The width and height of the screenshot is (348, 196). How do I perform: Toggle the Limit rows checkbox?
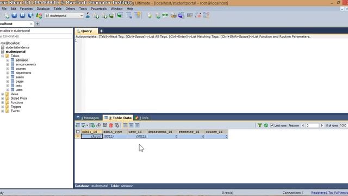pos(272,125)
